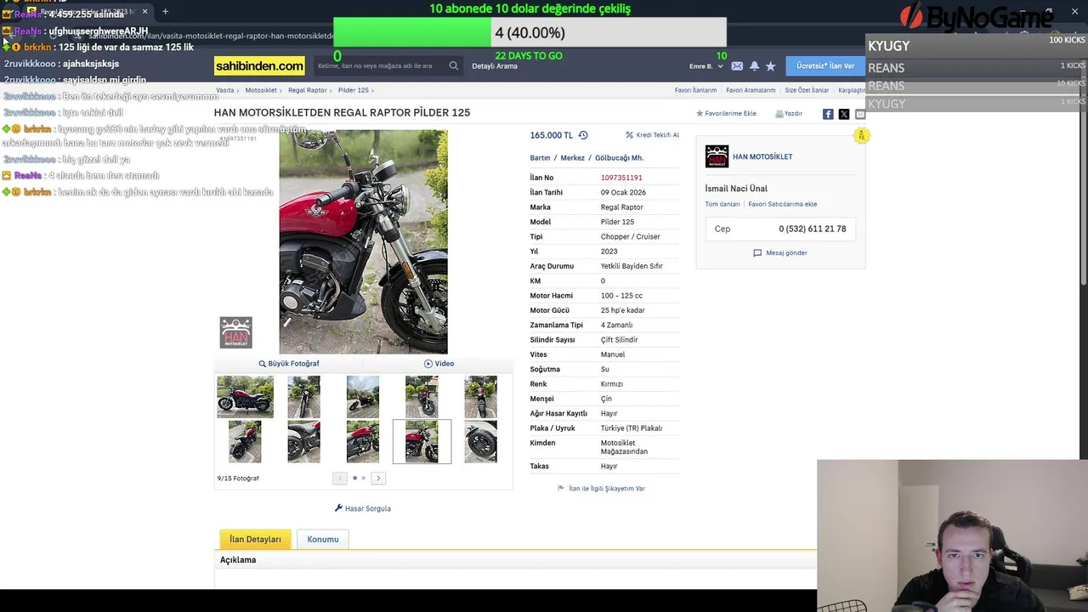Share listing on X
1088x612 pixels.
[x=844, y=114]
